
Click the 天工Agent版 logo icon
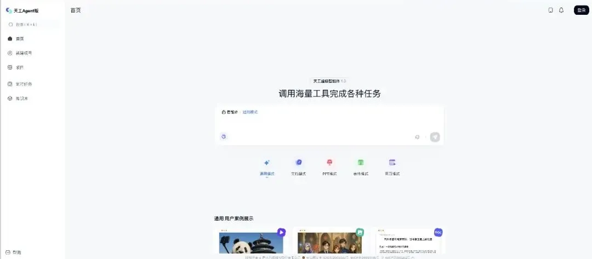(x=9, y=10)
